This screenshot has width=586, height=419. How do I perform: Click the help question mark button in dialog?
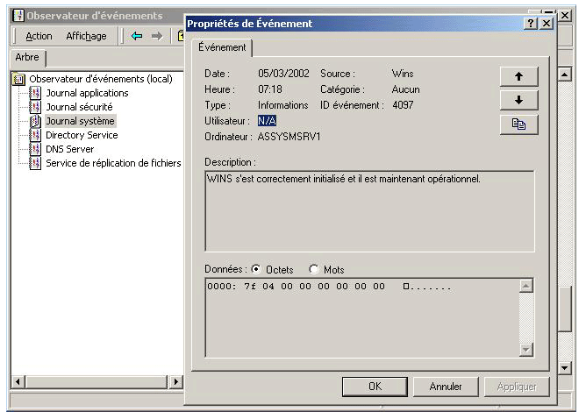click(x=531, y=24)
